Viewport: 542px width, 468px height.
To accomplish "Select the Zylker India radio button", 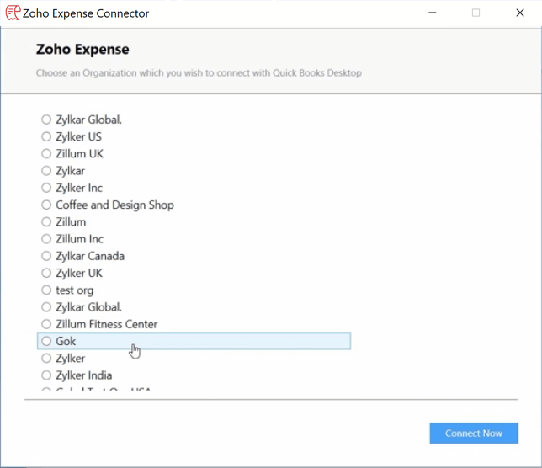I will [x=47, y=375].
